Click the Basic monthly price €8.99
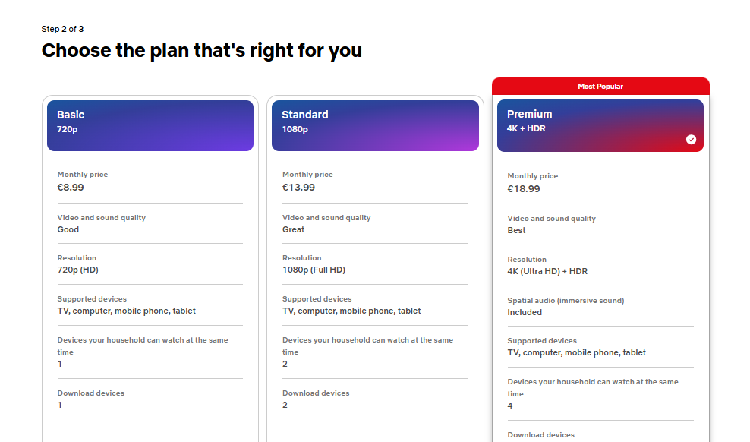This screenshot has height=442, width=750. [71, 188]
